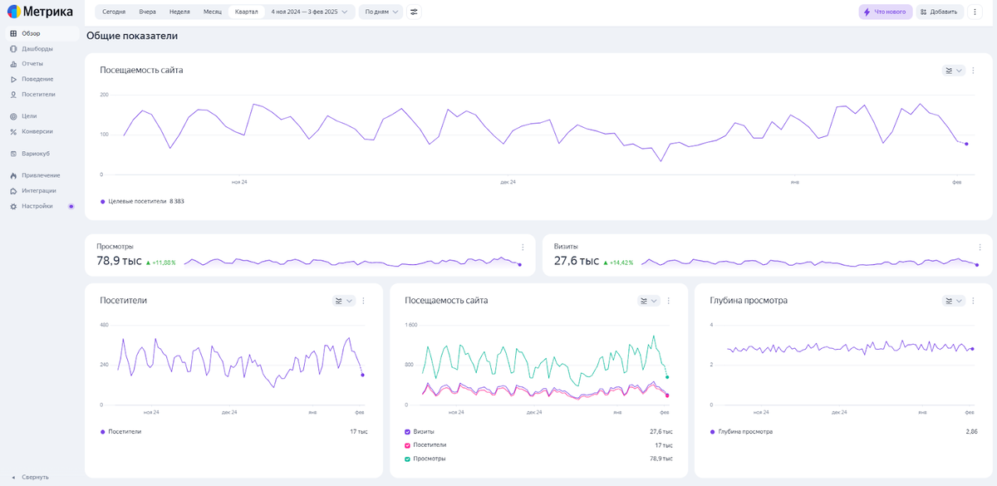Screen dimensions: 997x486
Task: Select the Неделя period tab
Action: point(179,12)
